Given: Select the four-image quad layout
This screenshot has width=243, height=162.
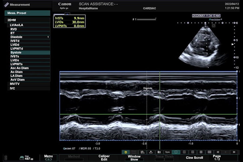Looking at the screenshot, I should click(193, 152).
